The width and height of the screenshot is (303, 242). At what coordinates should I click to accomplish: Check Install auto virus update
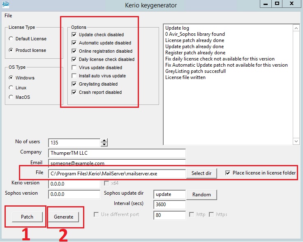[74, 76]
